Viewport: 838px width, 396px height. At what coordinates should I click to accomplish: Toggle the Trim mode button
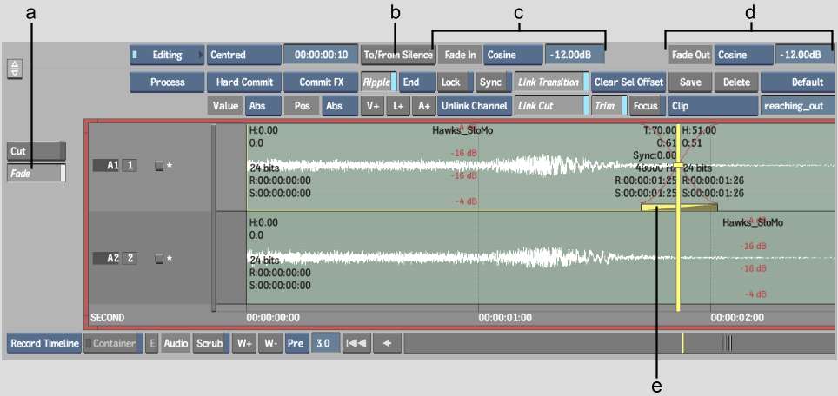608,106
